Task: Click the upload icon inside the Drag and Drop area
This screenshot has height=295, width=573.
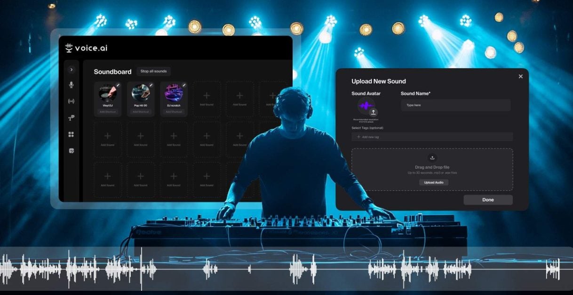Action: (x=432, y=159)
